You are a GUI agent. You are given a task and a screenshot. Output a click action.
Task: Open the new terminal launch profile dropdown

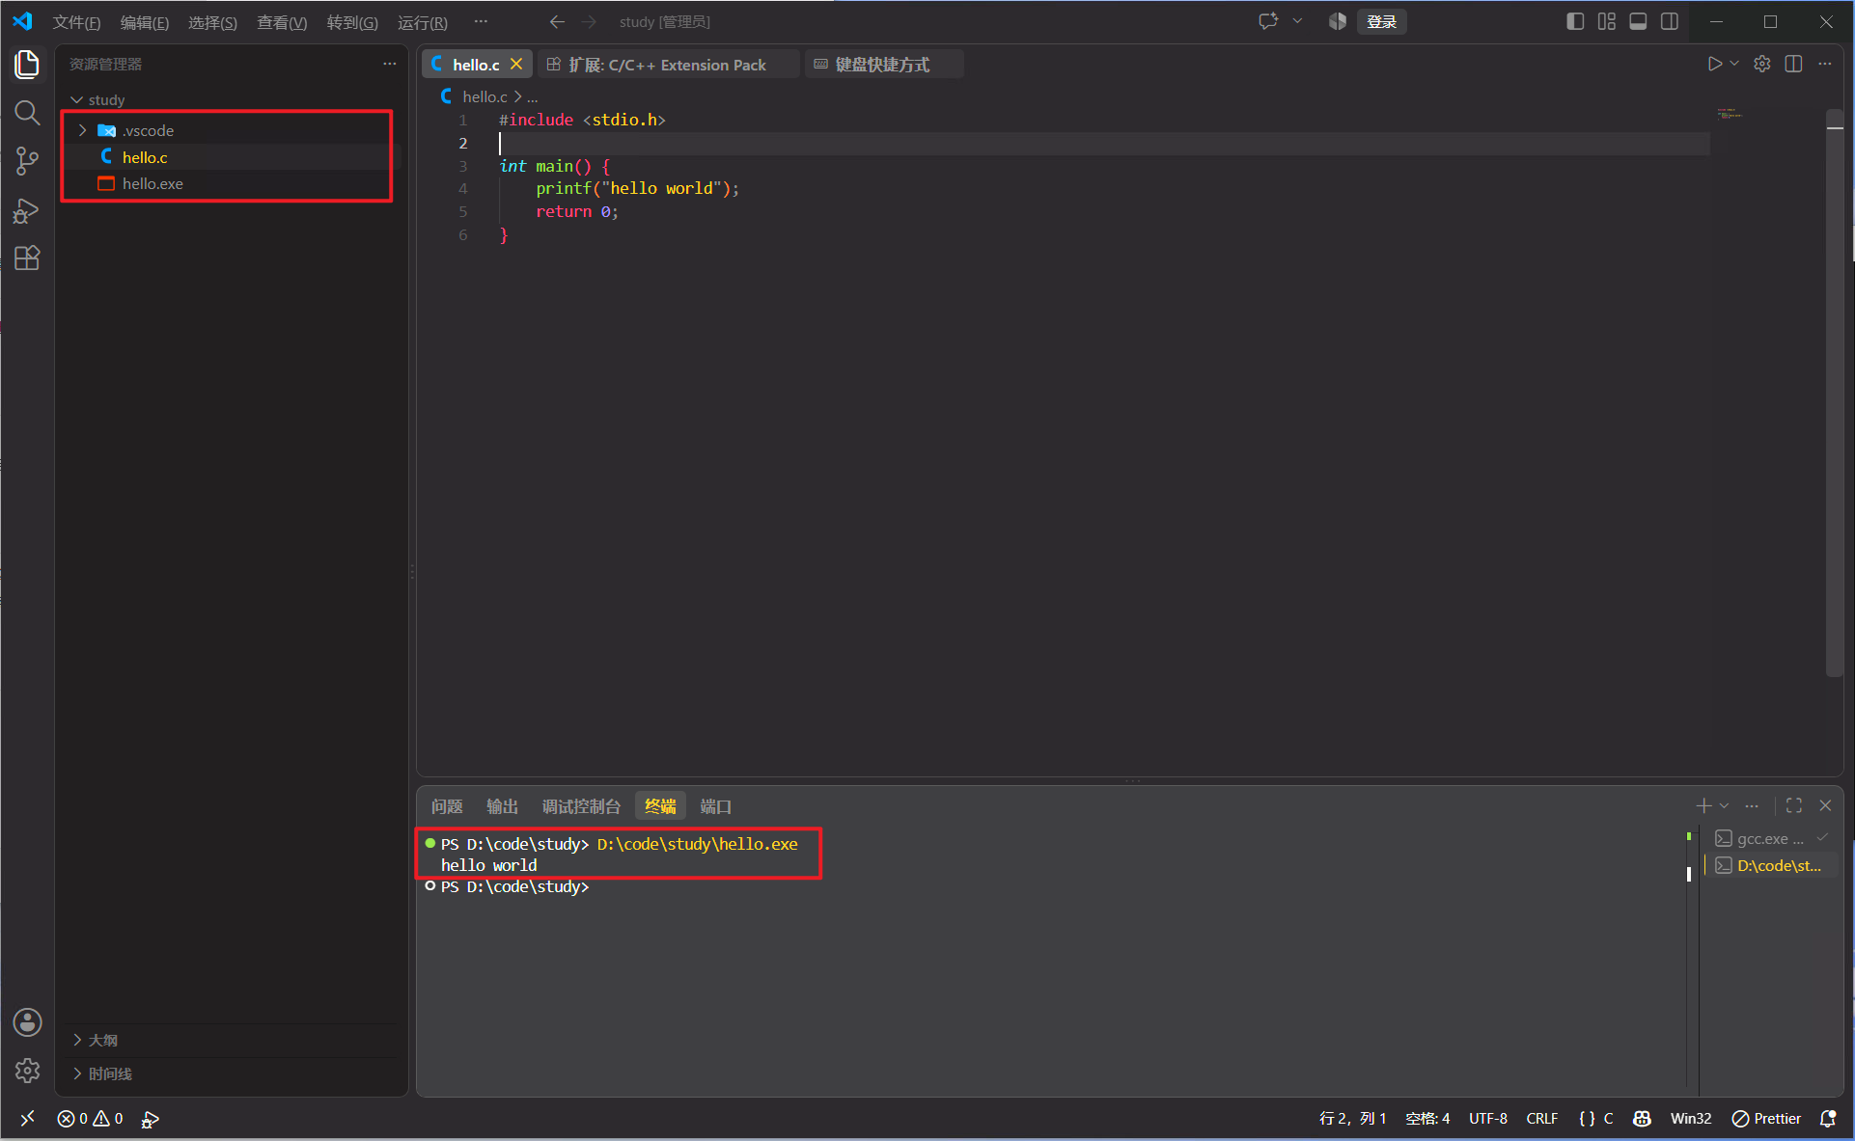(1725, 805)
